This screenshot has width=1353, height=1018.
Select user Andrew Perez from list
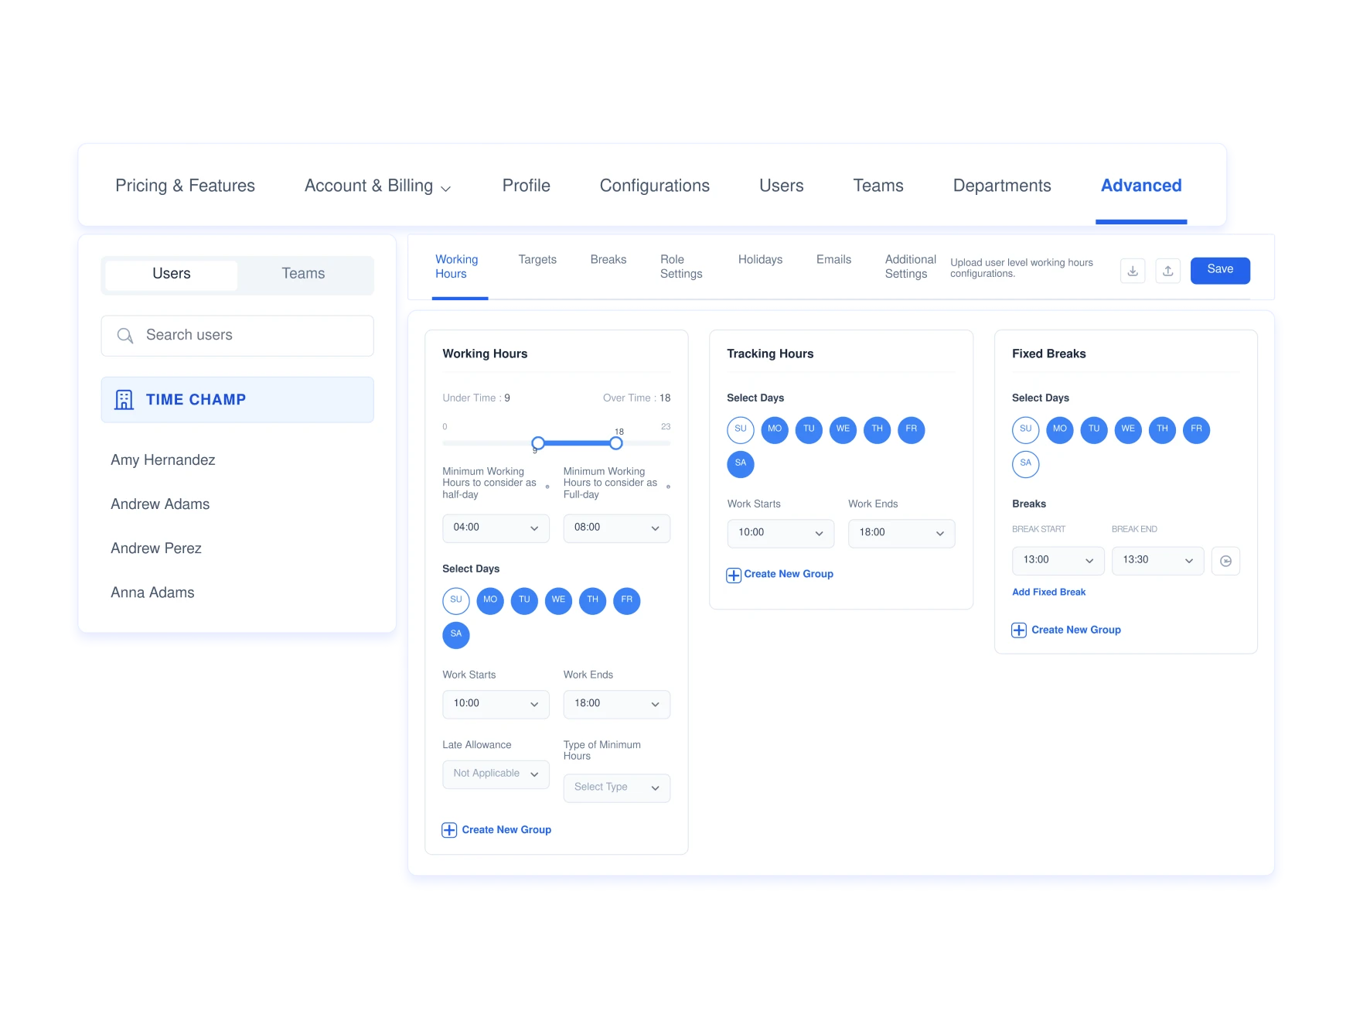(156, 548)
